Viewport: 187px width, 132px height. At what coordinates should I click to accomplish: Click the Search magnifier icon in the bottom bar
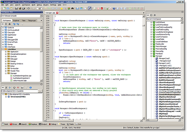[x=19, y=124]
